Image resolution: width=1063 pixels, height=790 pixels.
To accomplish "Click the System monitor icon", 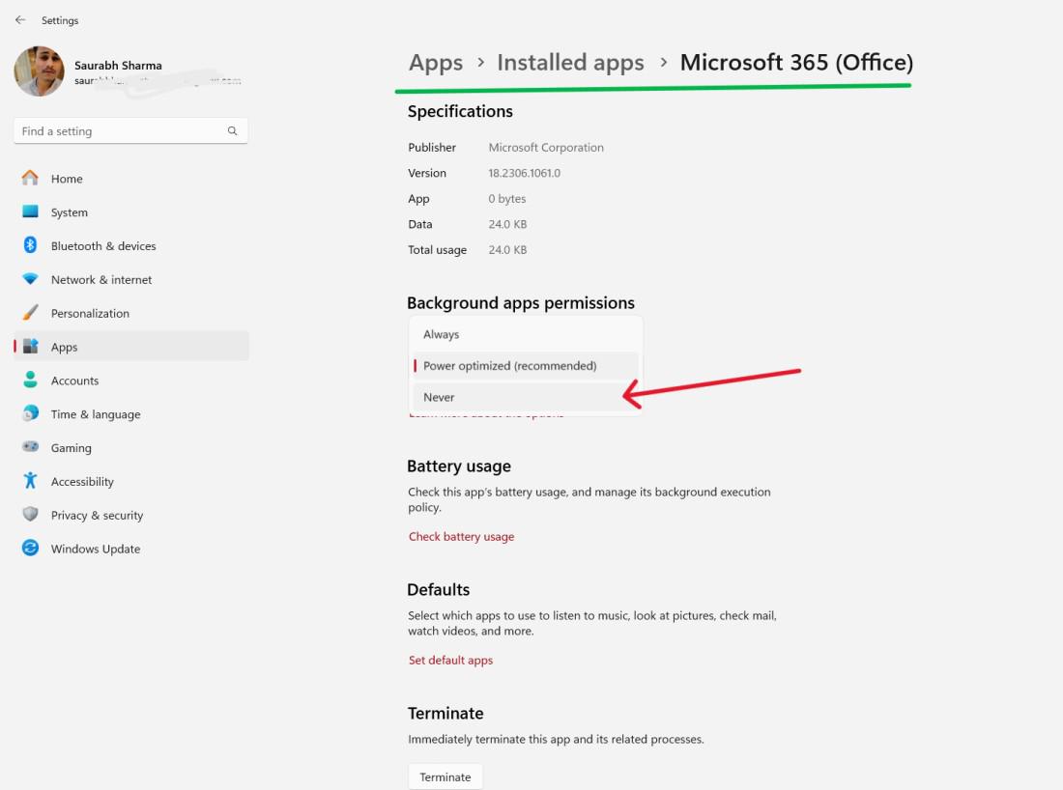I will 30,212.
